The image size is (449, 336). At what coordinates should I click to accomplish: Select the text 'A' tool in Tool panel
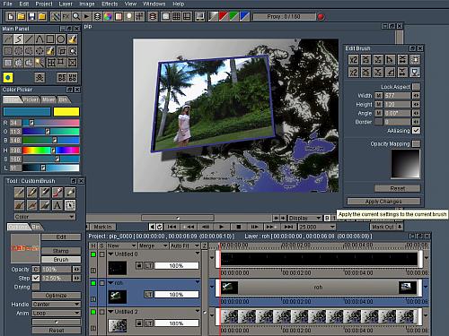click(x=57, y=205)
